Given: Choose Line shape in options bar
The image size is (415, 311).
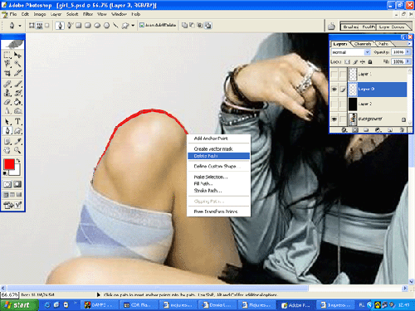Looking at the screenshot, I should (115, 26).
